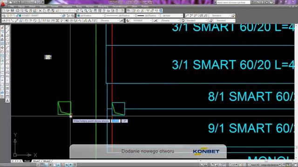Toggle Object Snap in status bar
Image resolution: width=298 pixels, height=167 pixels.
(54, 165)
